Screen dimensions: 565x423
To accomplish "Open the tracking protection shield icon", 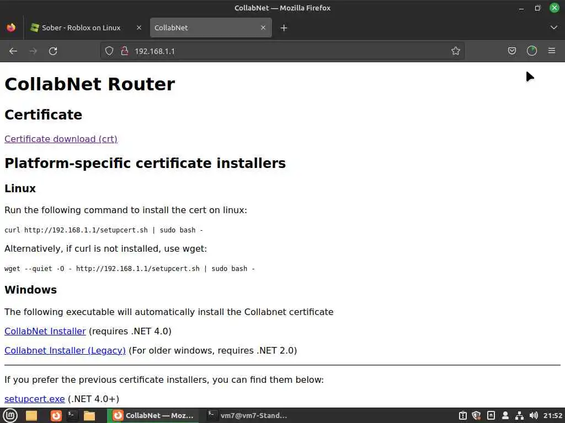I will [109, 51].
